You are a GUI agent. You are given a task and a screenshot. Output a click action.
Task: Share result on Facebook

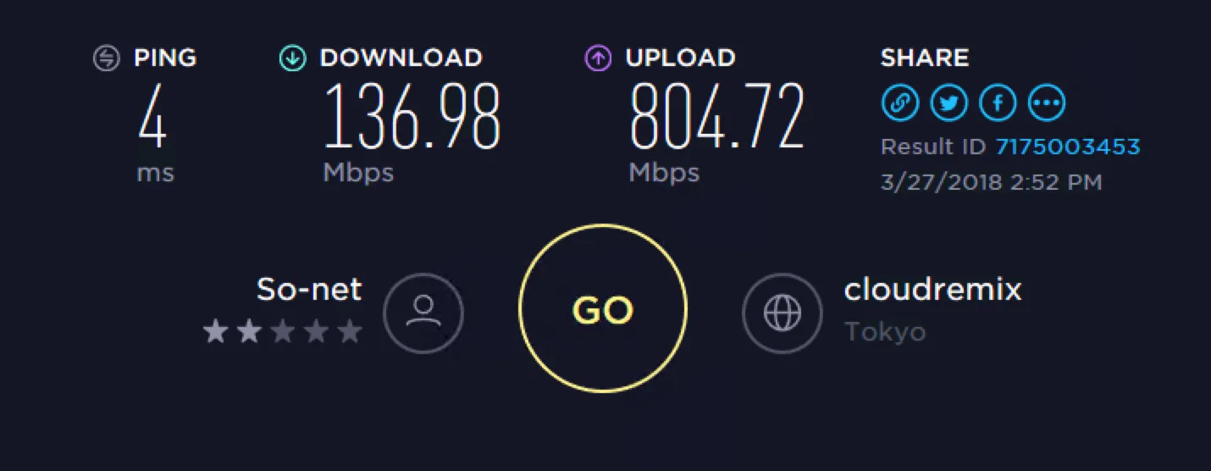click(x=998, y=103)
